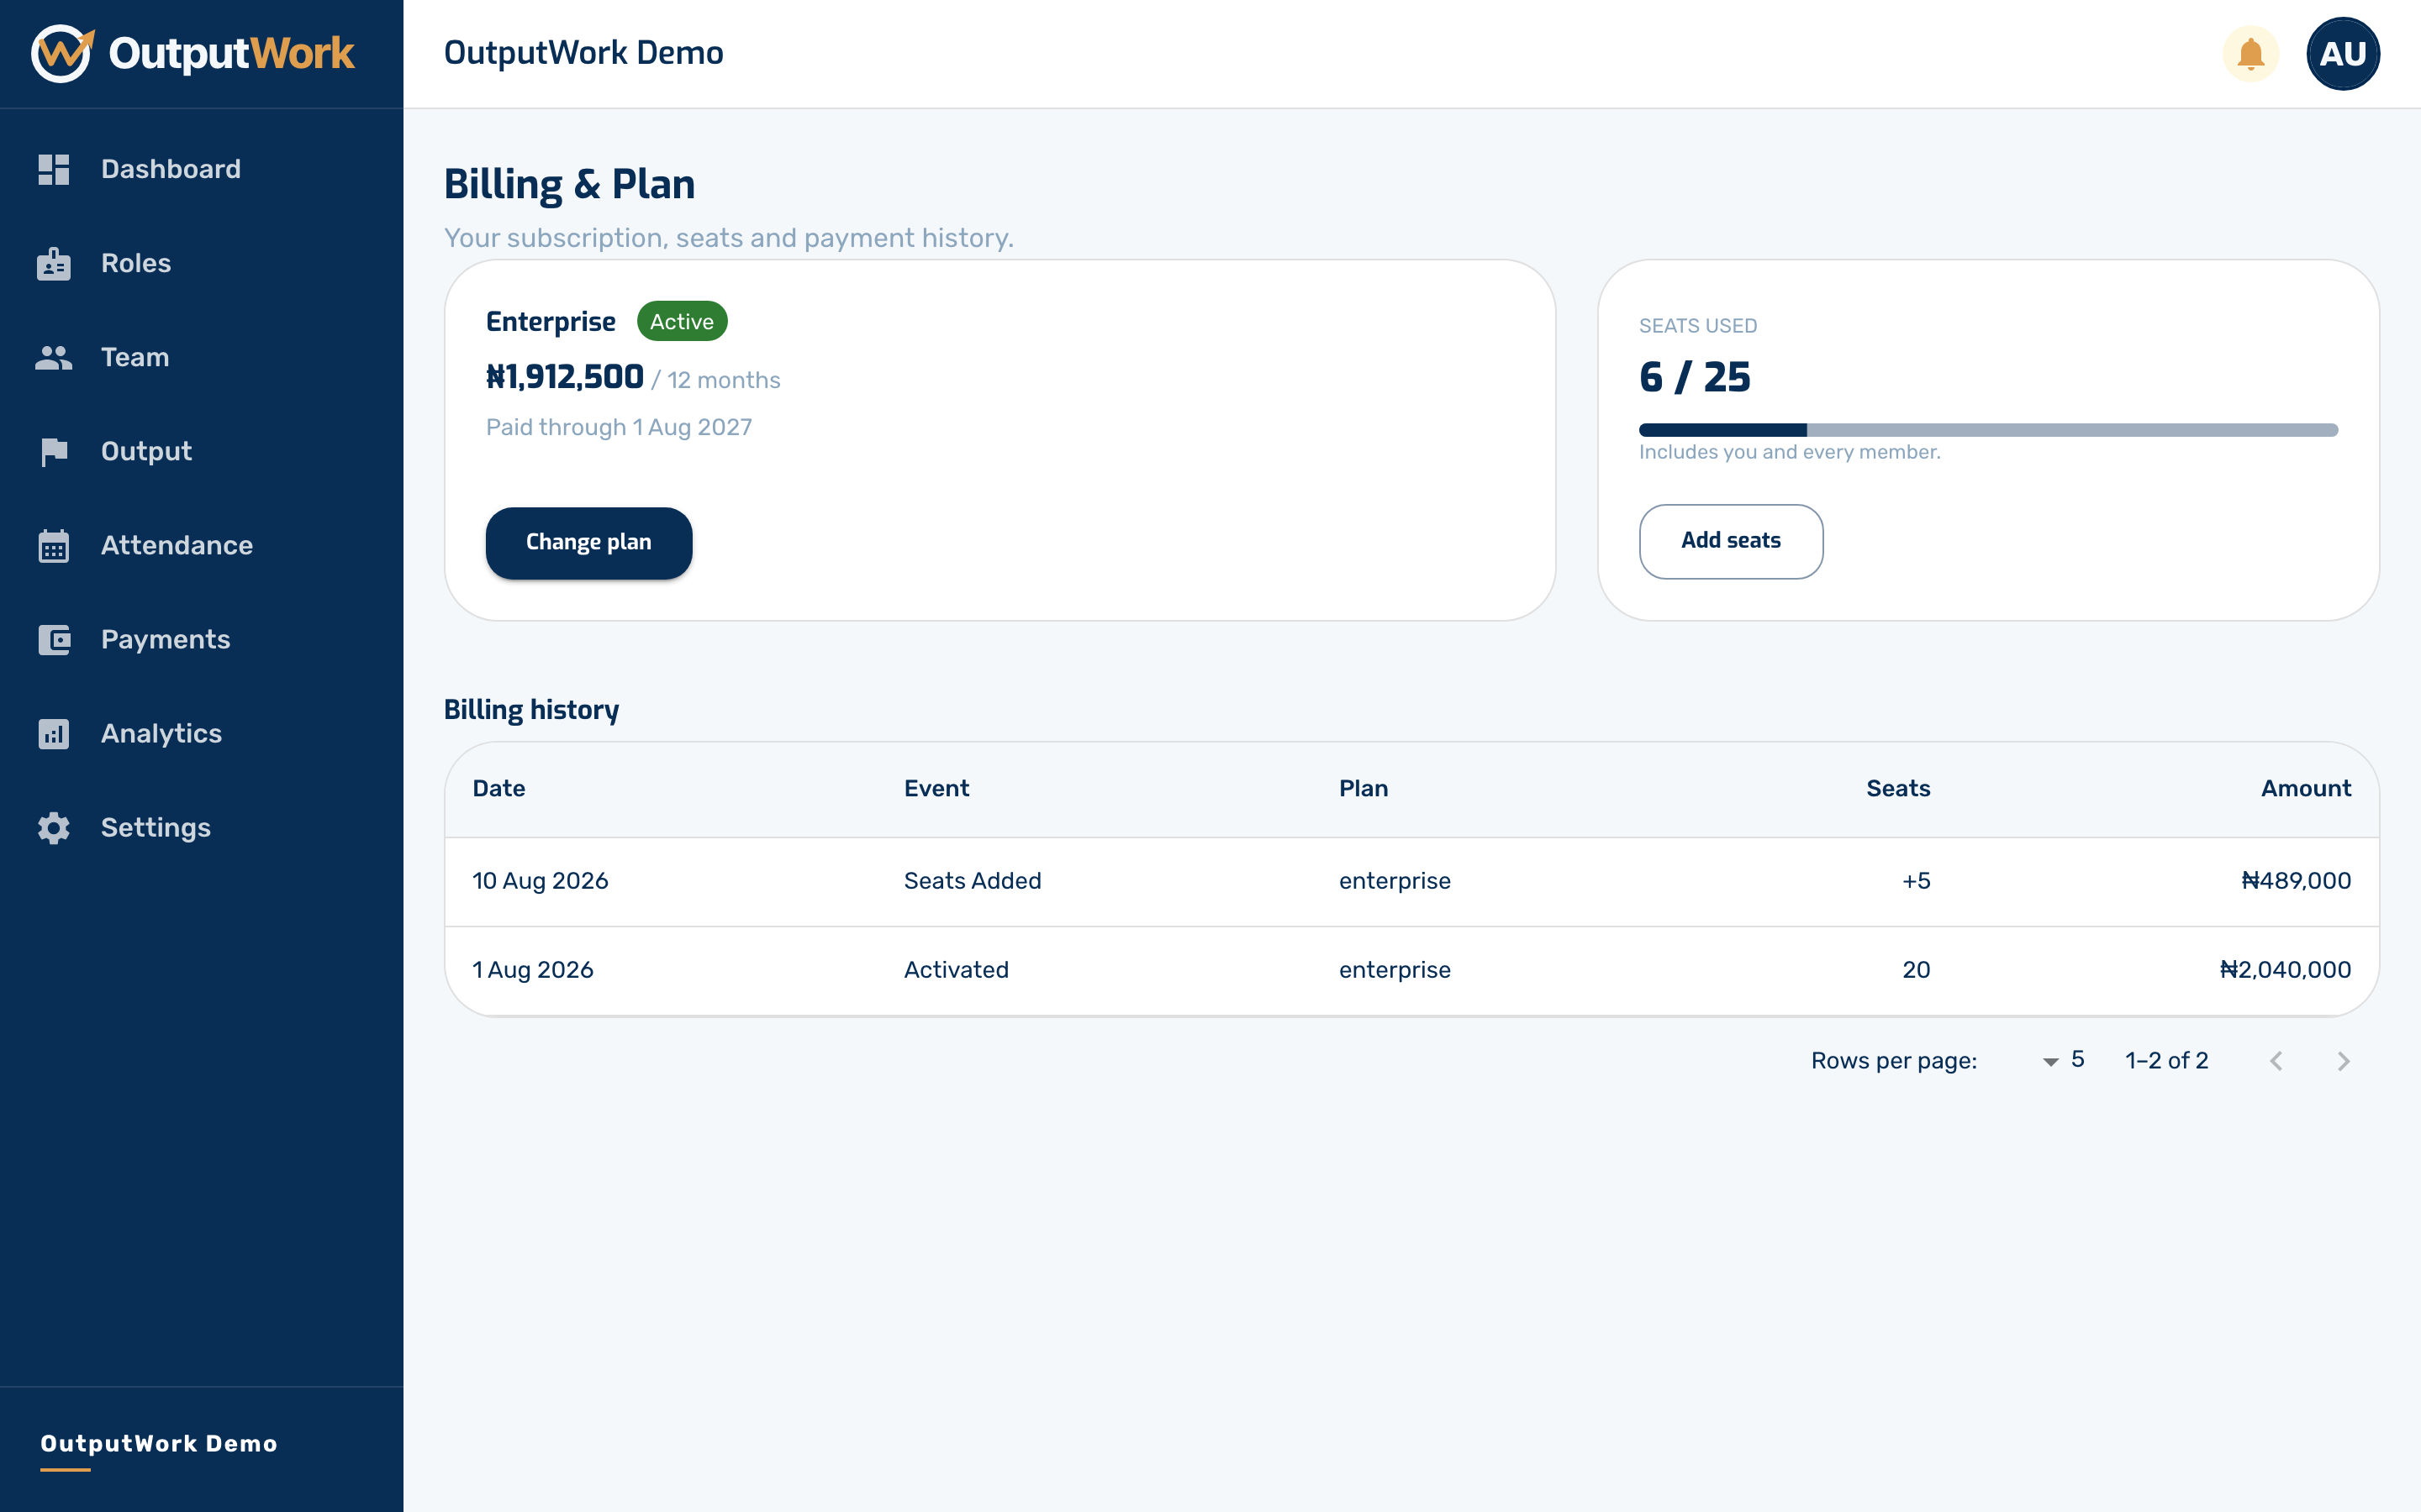The image size is (2421, 1512).
Task: Click the Active status badge
Action: point(683,321)
